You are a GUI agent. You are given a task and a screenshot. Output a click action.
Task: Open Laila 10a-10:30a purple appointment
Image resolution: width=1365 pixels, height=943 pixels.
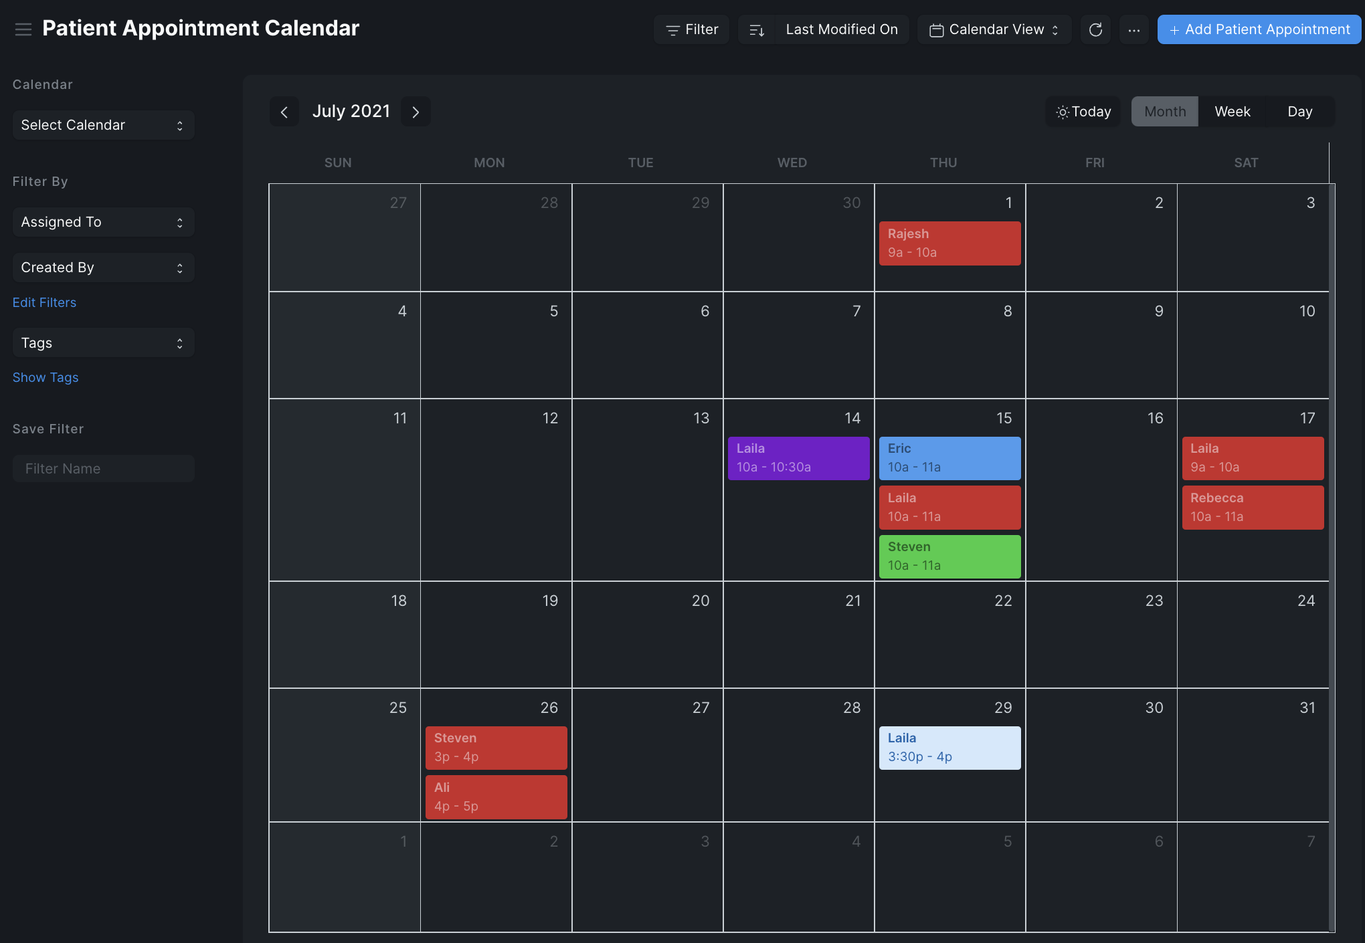click(x=798, y=458)
